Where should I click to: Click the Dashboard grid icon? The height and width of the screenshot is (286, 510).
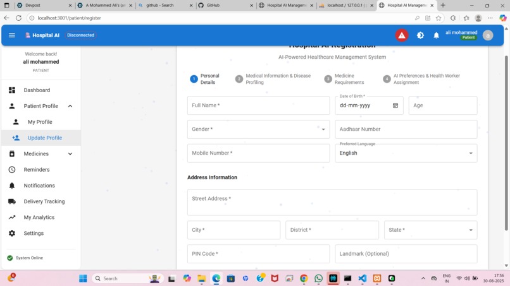[x=12, y=90]
